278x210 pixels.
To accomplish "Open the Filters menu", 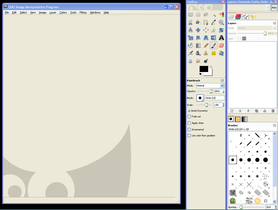I will 83,13.
